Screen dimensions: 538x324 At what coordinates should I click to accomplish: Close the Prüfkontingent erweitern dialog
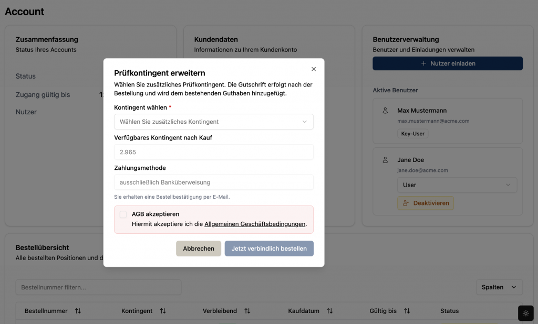pyautogui.click(x=314, y=69)
